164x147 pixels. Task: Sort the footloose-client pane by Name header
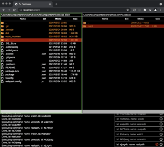(x=23, y=19)
